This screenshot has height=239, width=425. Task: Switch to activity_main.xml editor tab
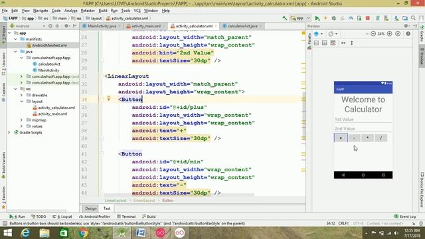point(146,26)
